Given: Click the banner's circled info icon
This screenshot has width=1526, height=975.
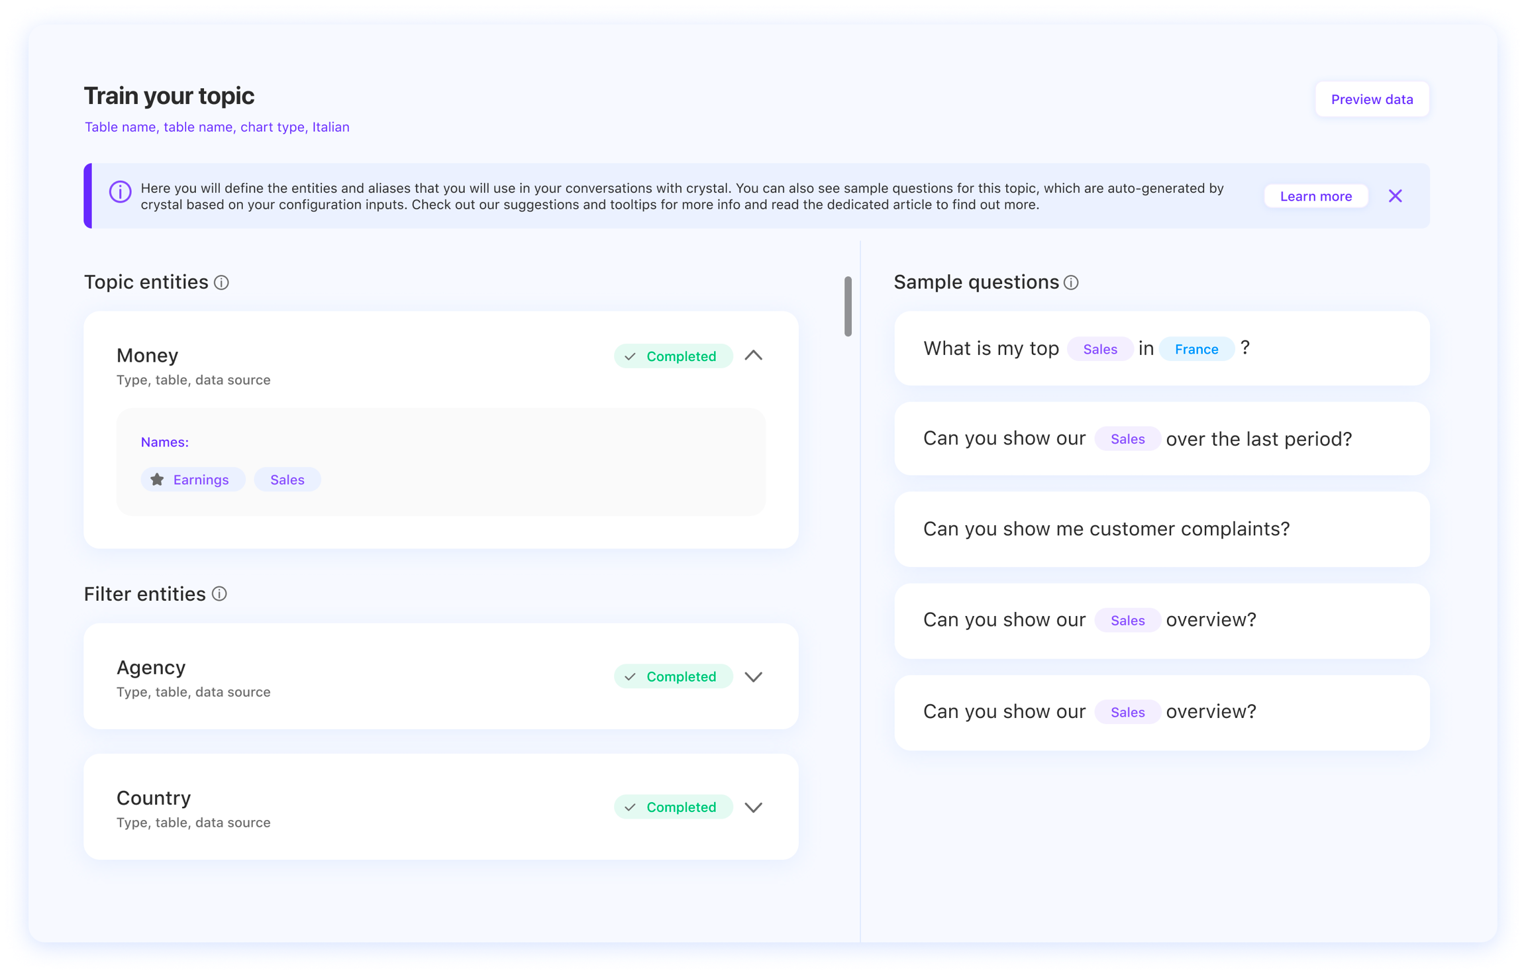Looking at the screenshot, I should [120, 193].
